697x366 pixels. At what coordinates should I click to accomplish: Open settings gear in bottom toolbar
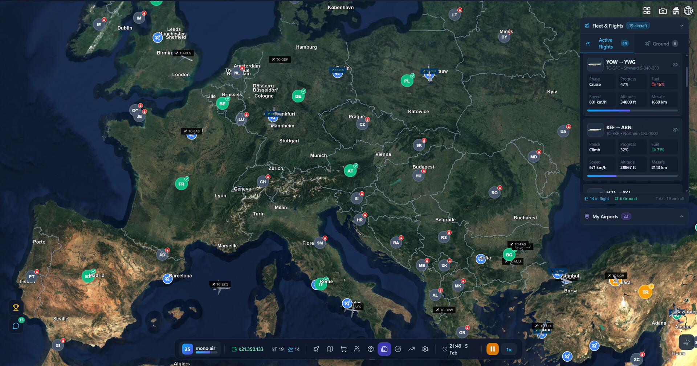click(425, 349)
